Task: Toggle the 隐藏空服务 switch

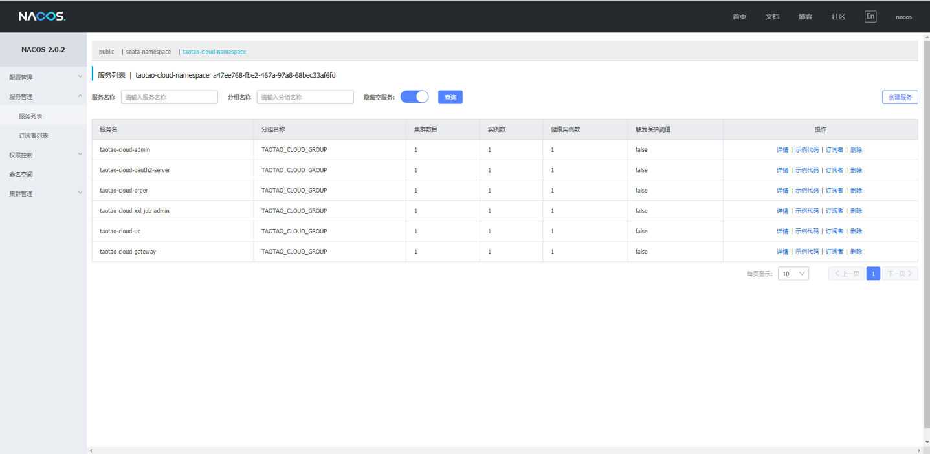Action: [x=415, y=97]
